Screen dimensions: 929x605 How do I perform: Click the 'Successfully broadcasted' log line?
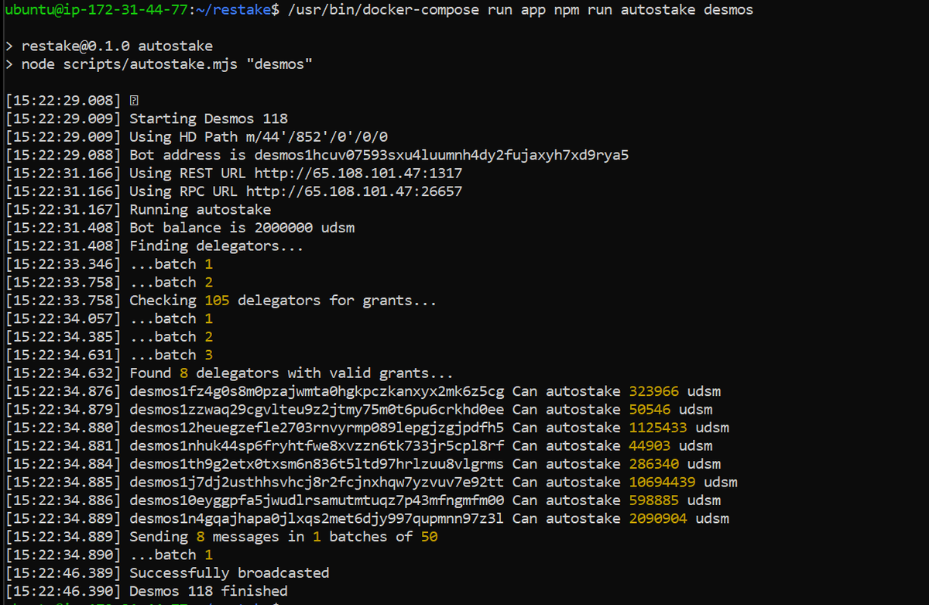pos(229,573)
